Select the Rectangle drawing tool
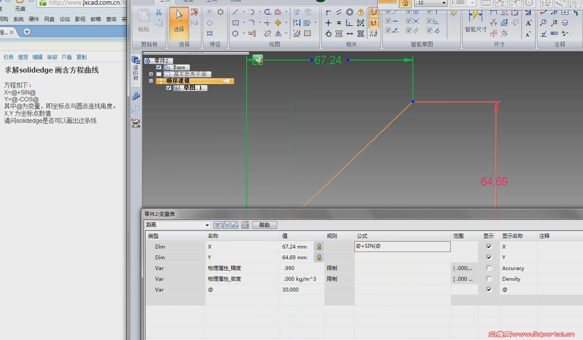 235,23
